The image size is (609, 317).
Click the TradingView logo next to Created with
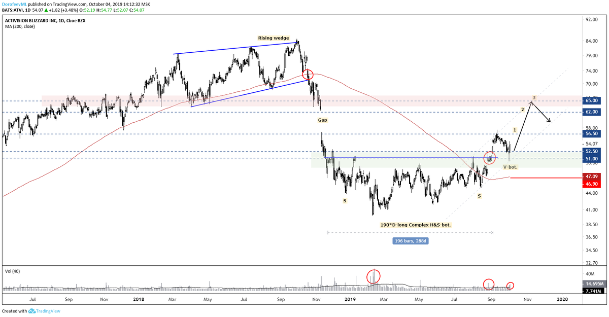point(45,311)
